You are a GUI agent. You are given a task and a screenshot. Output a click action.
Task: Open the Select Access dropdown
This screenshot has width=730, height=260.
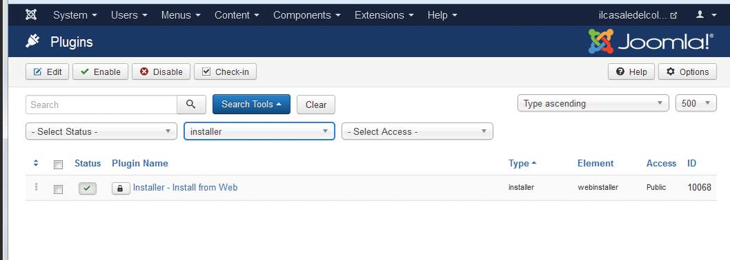[417, 131]
